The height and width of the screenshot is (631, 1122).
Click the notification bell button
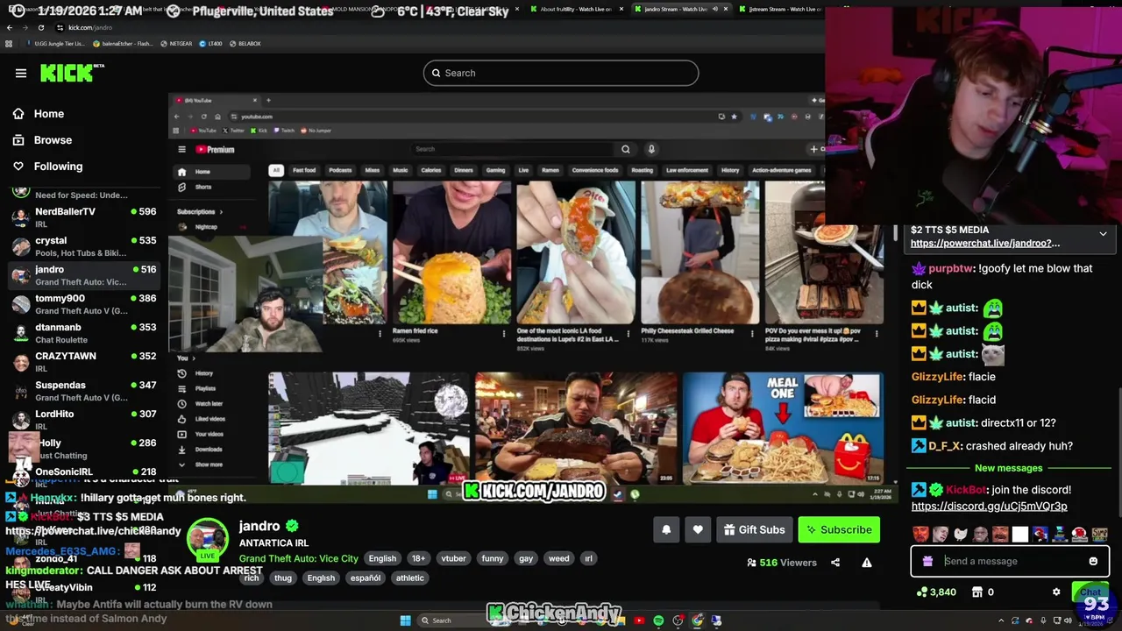pyautogui.click(x=666, y=529)
